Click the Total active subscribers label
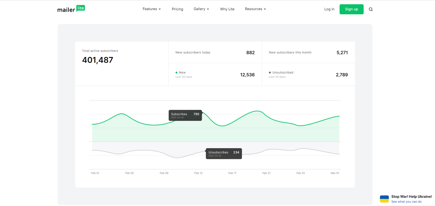The image size is (435, 206). point(100,51)
